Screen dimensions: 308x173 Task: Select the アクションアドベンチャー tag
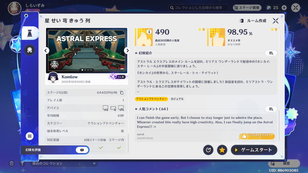click(x=151, y=99)
